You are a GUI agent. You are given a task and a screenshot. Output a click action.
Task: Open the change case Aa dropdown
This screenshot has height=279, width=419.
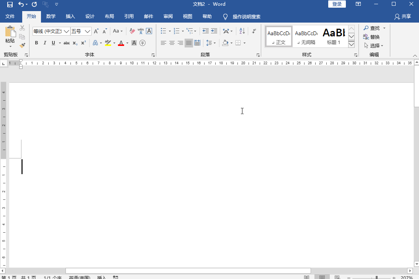click(118, 31)
